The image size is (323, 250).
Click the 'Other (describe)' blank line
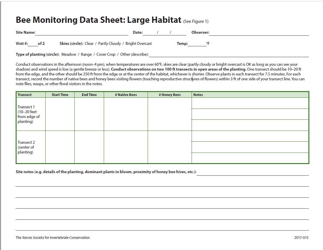pos(229,55)
